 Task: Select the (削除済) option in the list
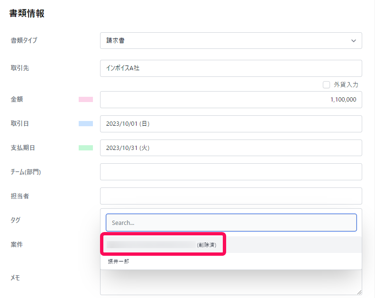(x=231, y=245)
